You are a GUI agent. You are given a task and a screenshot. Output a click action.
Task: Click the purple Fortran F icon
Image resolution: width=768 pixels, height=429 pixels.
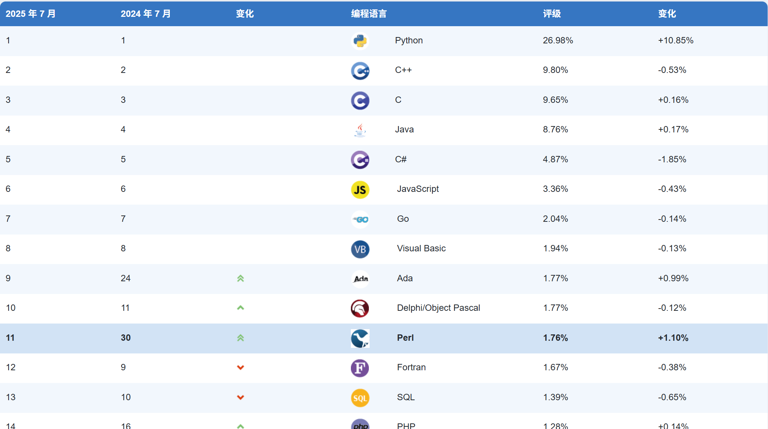click(360, 368)
